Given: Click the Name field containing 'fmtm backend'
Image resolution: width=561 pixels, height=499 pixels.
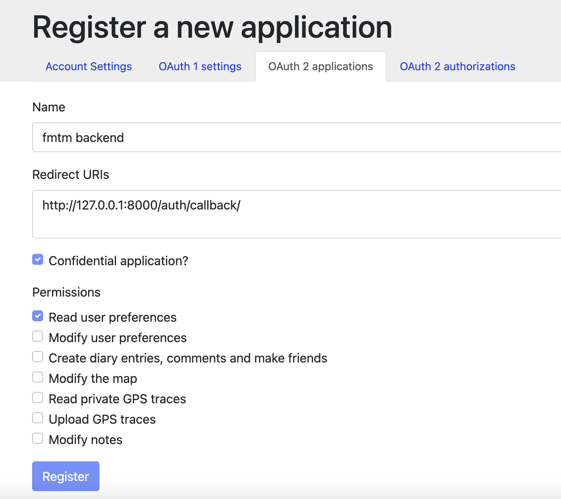Looking at the screenshot, I should [x=297, y=137].
